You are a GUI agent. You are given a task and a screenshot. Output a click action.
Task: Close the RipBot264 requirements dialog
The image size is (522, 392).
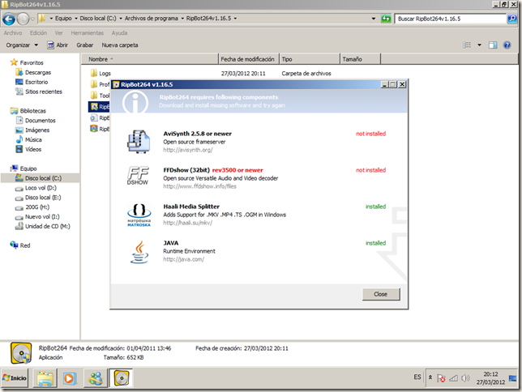tap(381, 294)
